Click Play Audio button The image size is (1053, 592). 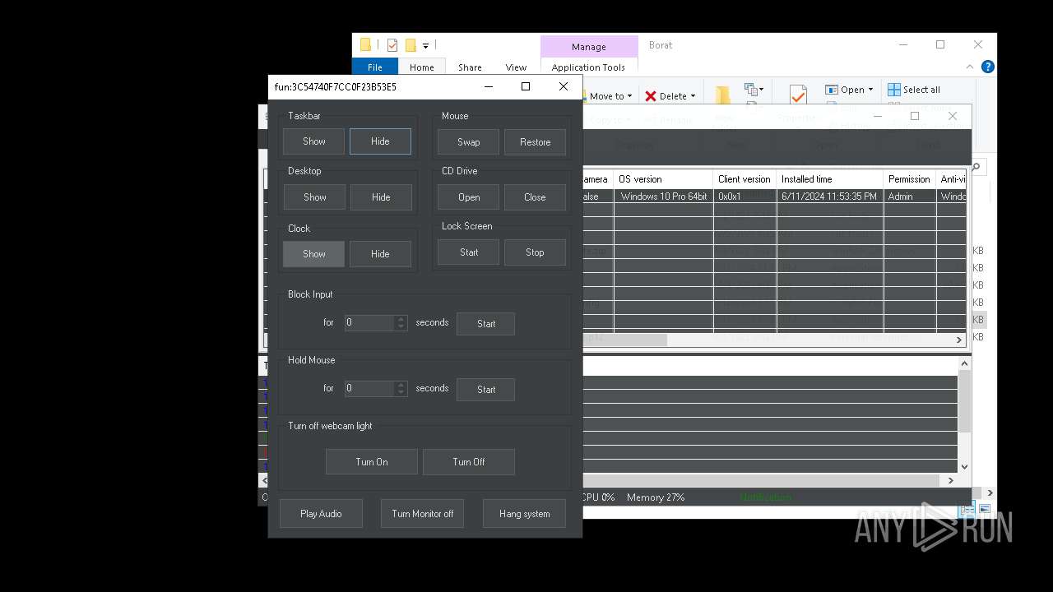pos(321,514)
